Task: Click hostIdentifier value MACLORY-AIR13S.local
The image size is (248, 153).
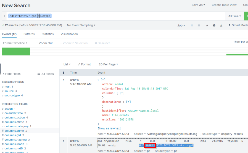Action: (x=143, y=111)
